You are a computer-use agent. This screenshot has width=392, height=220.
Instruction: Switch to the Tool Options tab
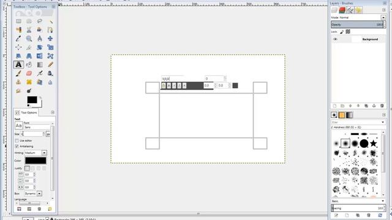26,112
